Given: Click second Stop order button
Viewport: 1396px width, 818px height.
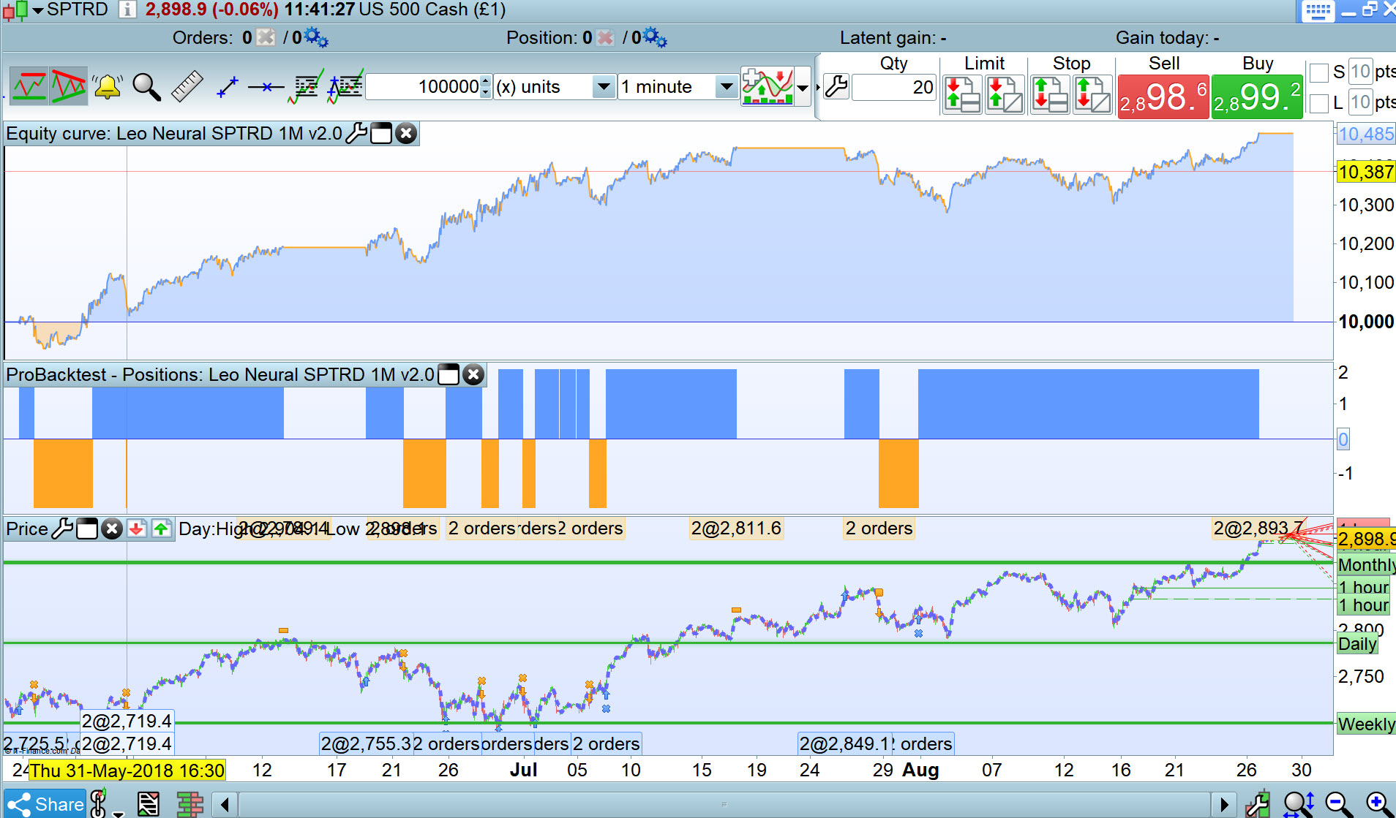Looking at the screenshot, I should pyautogui.click(x=1092, y=94).
